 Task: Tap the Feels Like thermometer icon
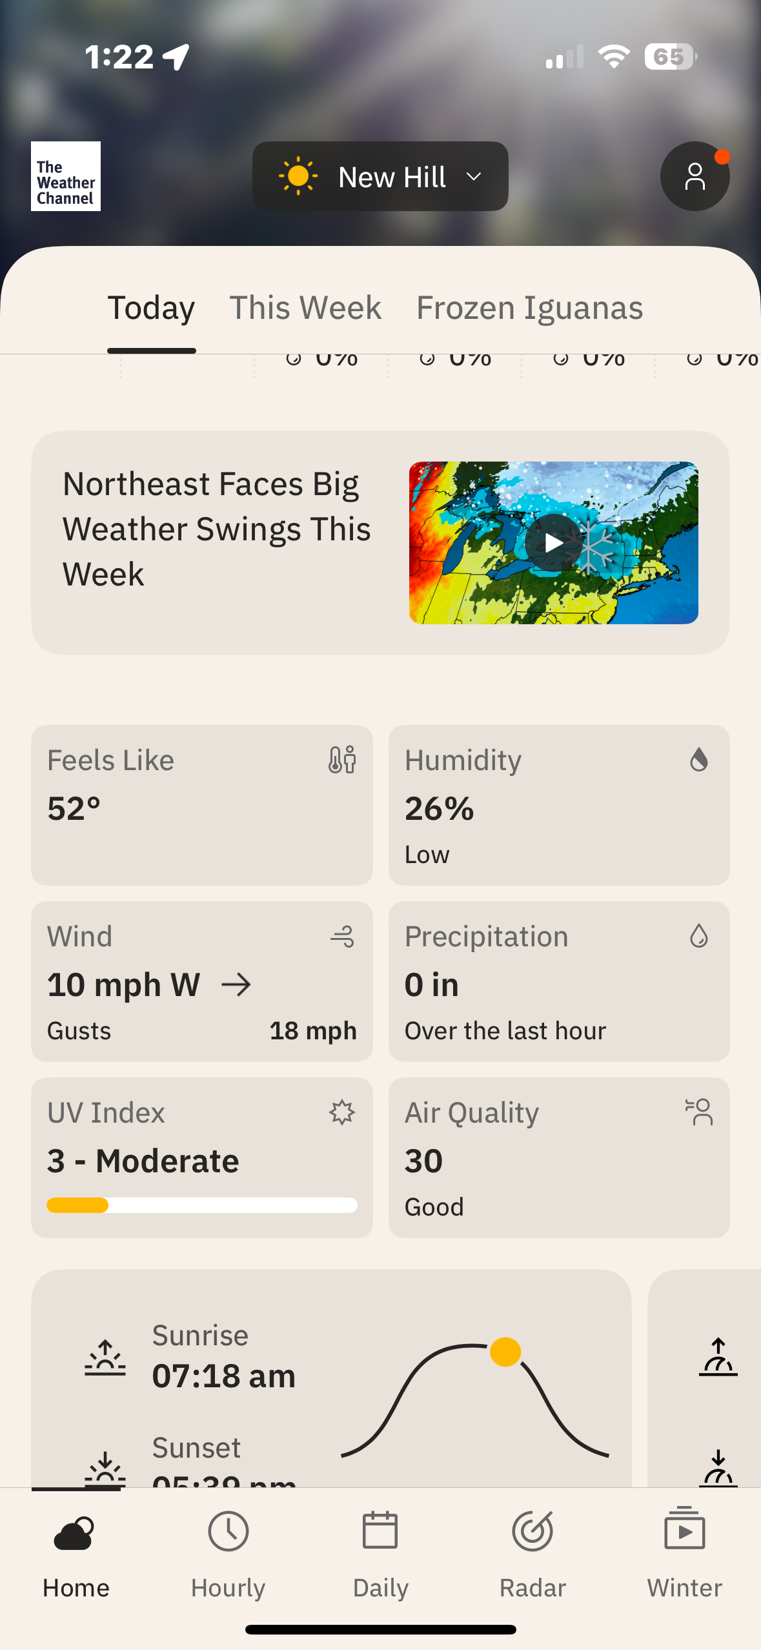[342, 760]
